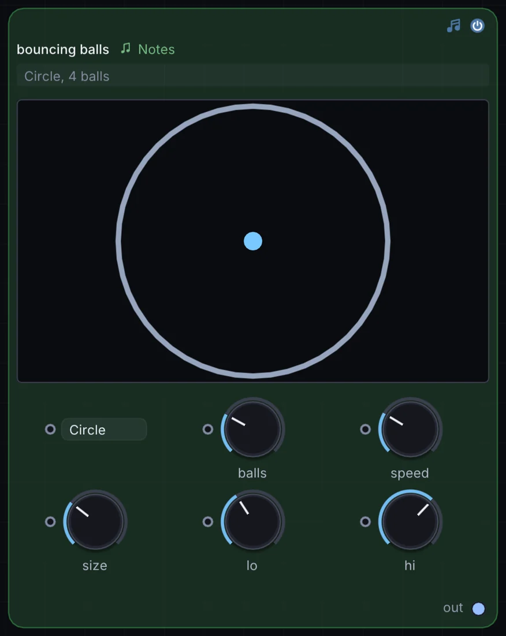Click the hi knob
The image size is (506, 636).
pyautogui.click(x=410, y=522)
